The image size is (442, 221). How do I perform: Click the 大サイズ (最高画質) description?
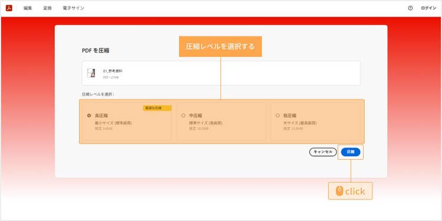coord(300,123)
